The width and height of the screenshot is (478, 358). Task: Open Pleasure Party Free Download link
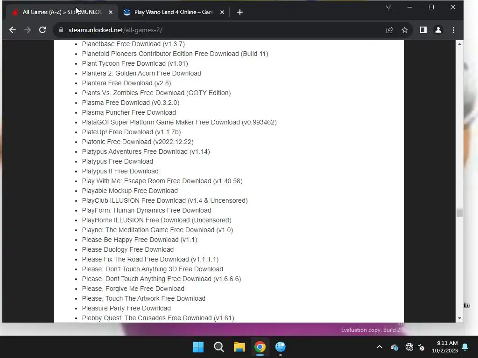tap(126, 308)
